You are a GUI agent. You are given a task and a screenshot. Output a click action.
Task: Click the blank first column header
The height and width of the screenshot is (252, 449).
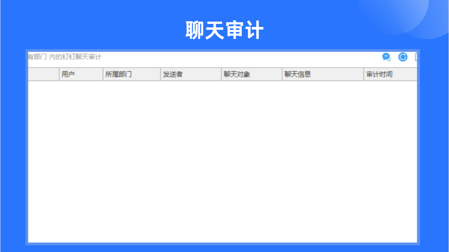(x=44, y=74)
